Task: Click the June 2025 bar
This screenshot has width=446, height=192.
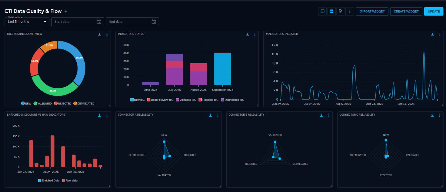Action: tap(151, 83)
